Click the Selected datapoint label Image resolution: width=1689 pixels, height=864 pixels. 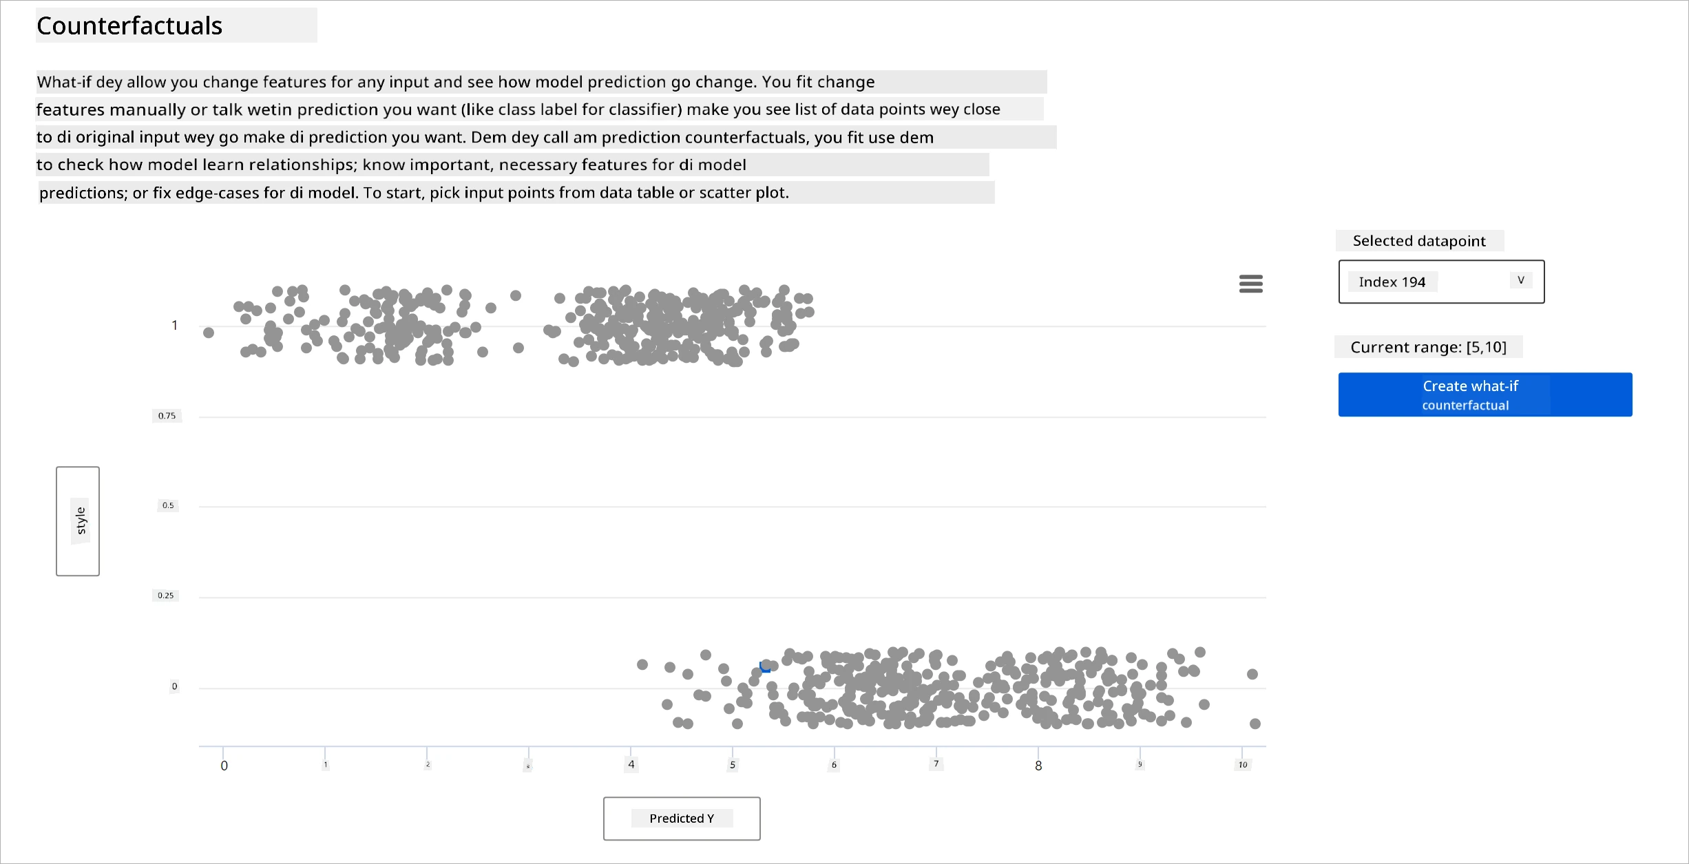click(1419, 240)
